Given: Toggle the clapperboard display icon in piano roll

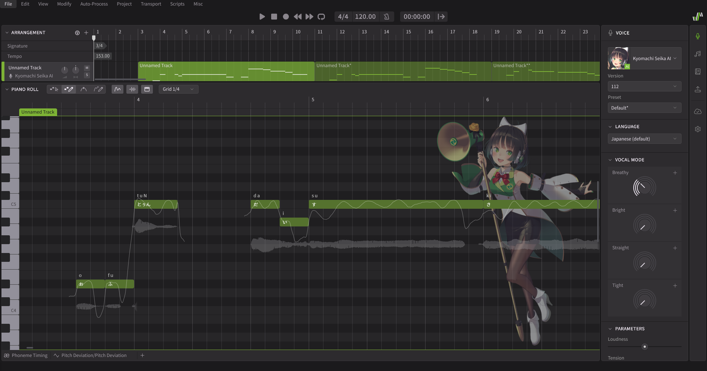Looking at the screenshot, I should click(147, 89).
